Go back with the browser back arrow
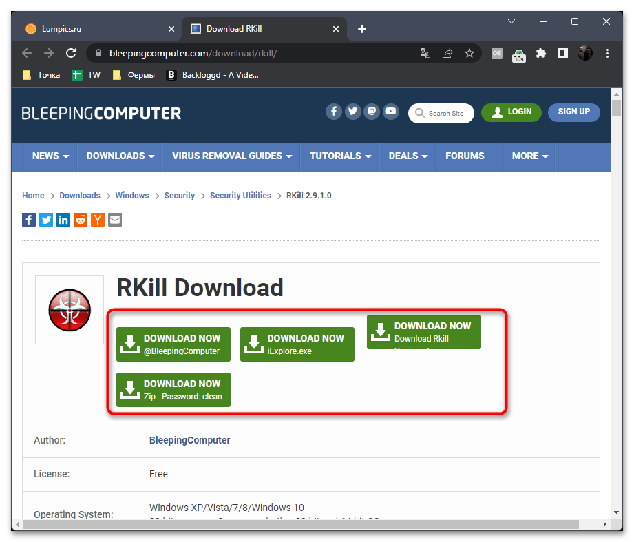Image resolution: width=634 pixels, height=542 pixels. [x=27, y=53]
